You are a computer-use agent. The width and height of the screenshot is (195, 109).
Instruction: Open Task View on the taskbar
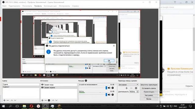[x=17, y=106]
